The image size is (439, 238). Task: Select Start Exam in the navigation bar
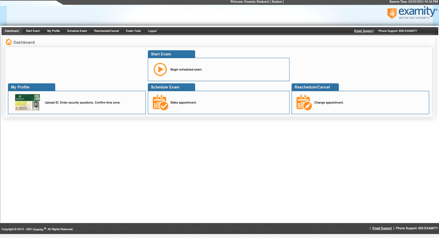33,31
